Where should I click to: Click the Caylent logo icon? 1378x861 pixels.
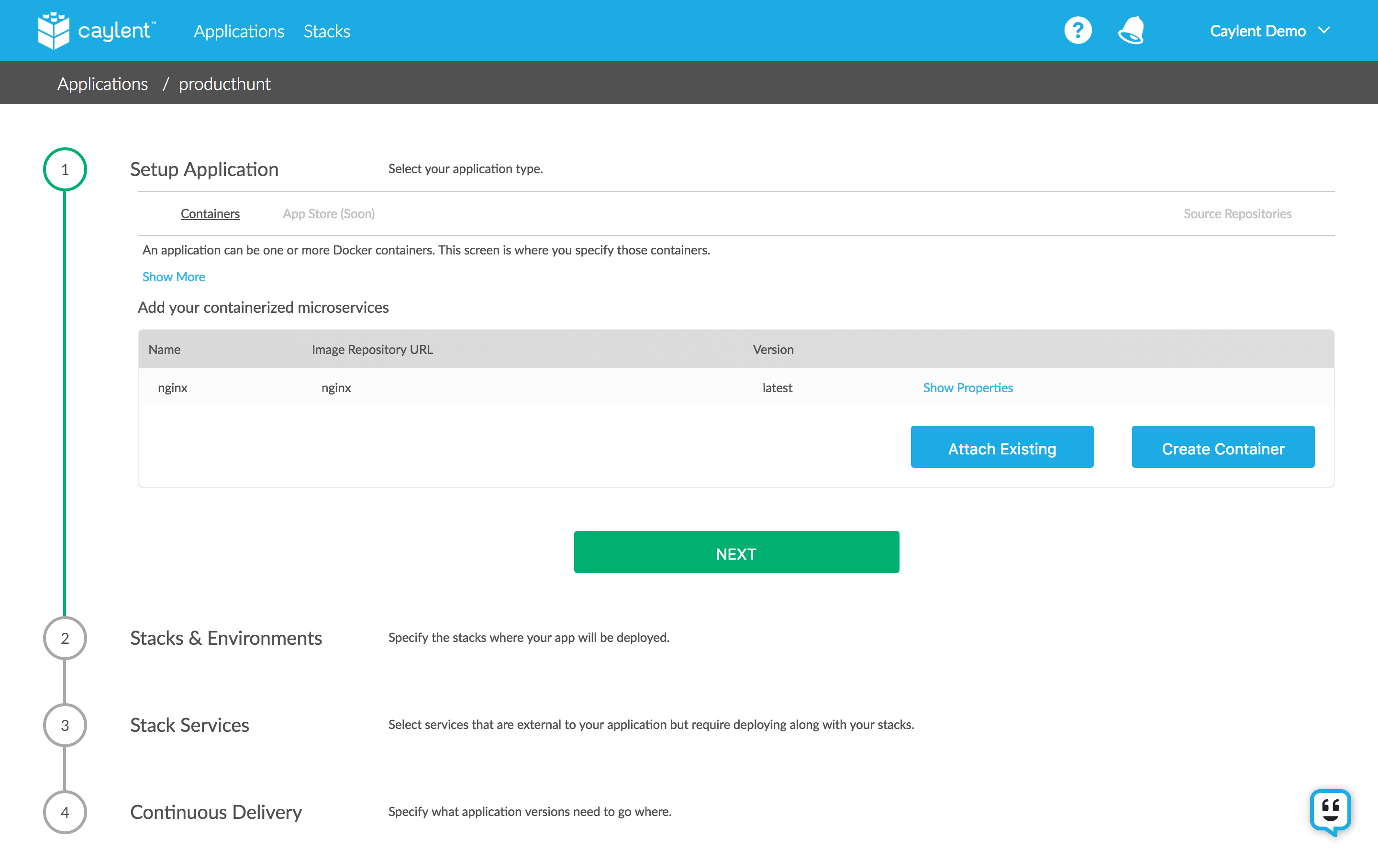54,31
